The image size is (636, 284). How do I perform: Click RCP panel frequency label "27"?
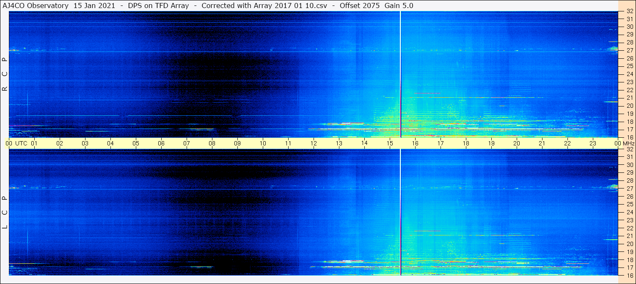click(630, 50)
